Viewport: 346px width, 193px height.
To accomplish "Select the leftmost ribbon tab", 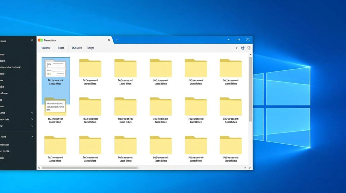I will (45, 48).
